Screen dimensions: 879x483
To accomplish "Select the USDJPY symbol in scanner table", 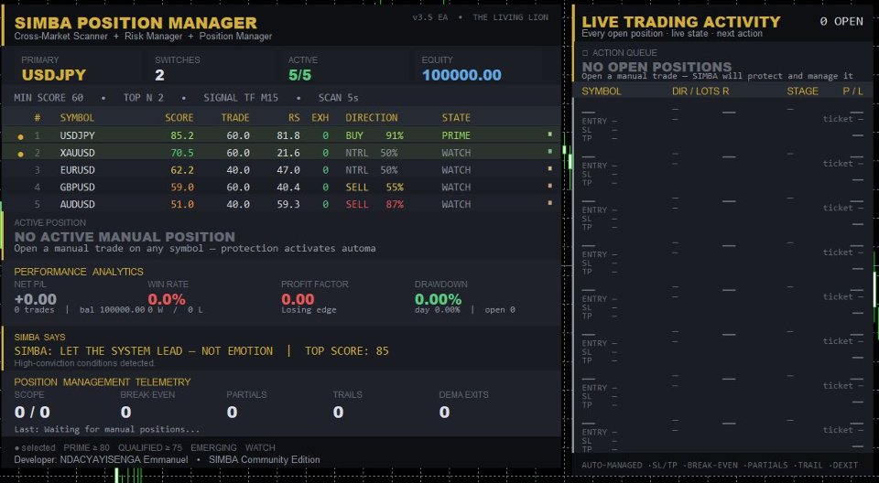I will pyautogui.click(x=77, y=135).
